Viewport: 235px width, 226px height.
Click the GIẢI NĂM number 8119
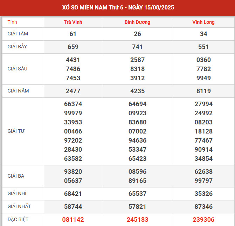coord(203,91)
